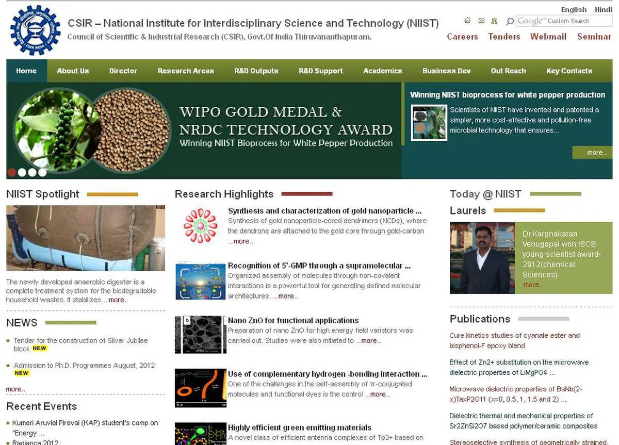The height and width of the screenshot is (445, 619).
Task: Switch language to English
Action: pos(574,9)
